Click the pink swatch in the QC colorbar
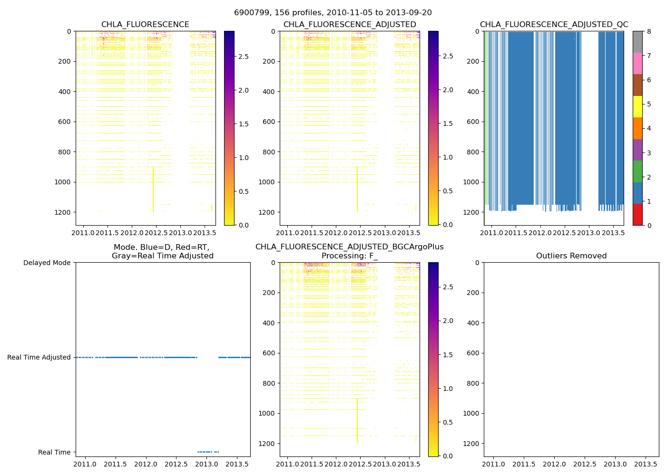The width and height of the screenshot is (666, 475). (637, 63)
